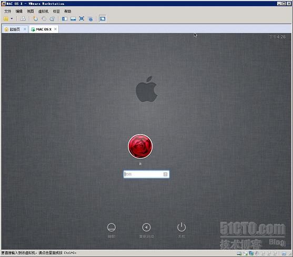This screenshot has width=293, height=257.
Task: Click the 重新启动 restart button
Action: coord(146,230)
